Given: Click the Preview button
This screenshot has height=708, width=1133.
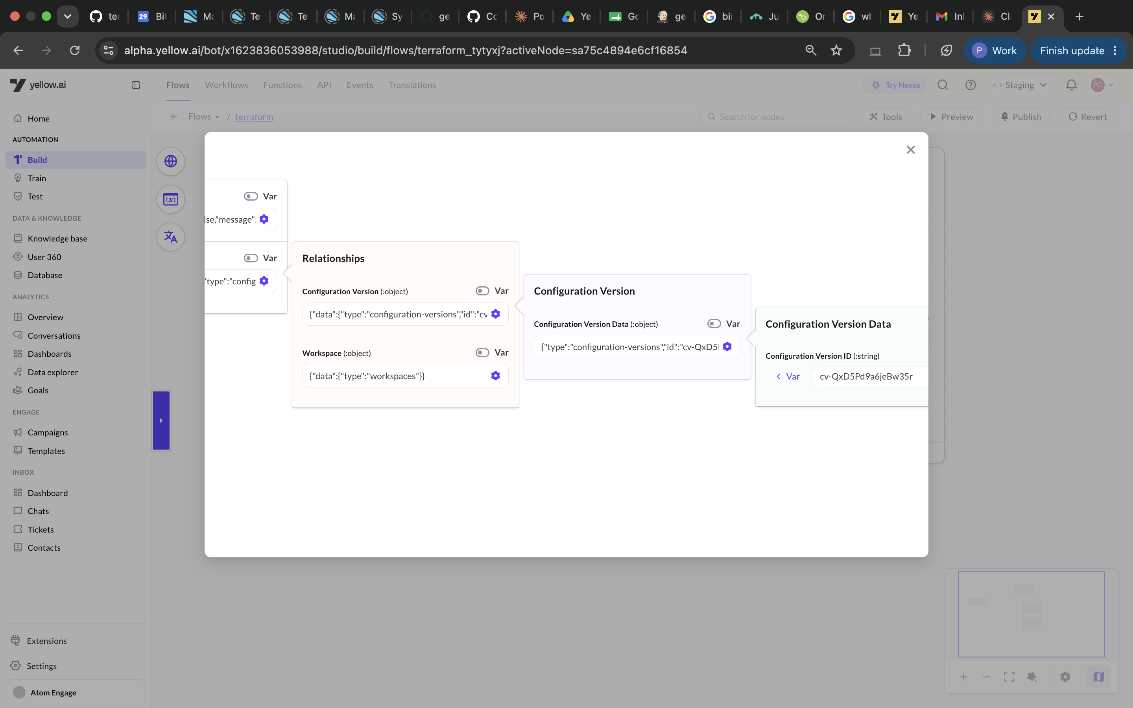Looking at the screenshot, I should coord(951,116).
